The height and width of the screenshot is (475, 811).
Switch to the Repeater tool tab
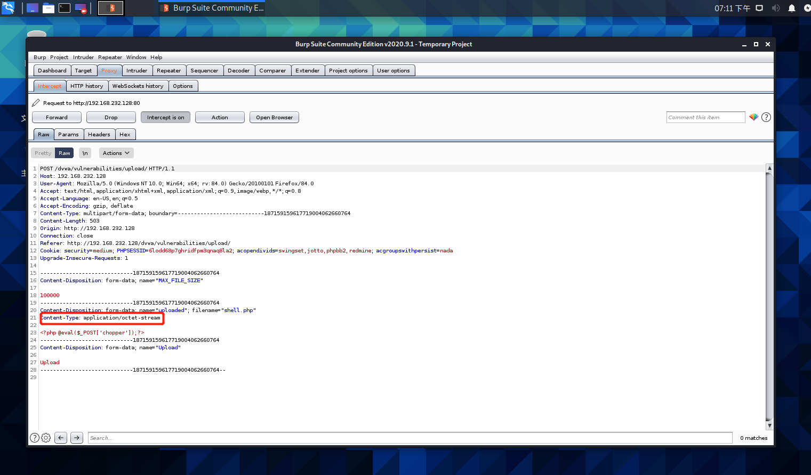pos(169,70)
